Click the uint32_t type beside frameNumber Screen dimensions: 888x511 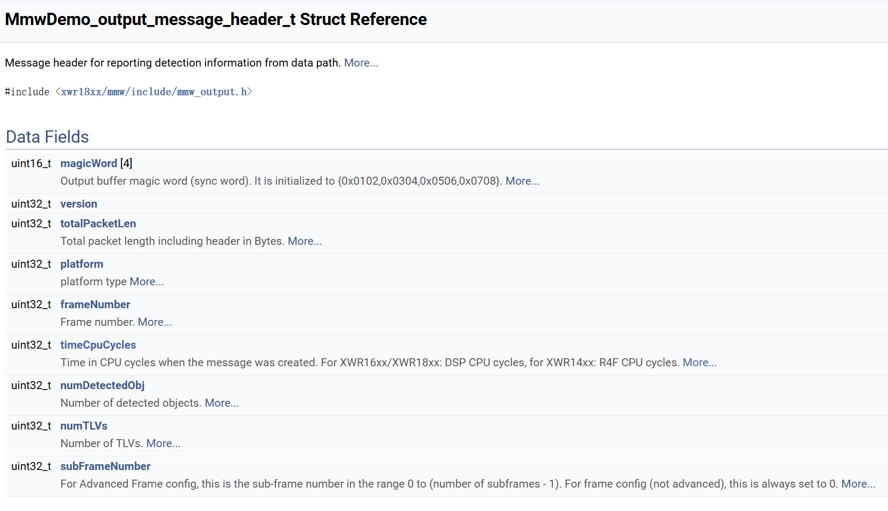coord(31,304)
